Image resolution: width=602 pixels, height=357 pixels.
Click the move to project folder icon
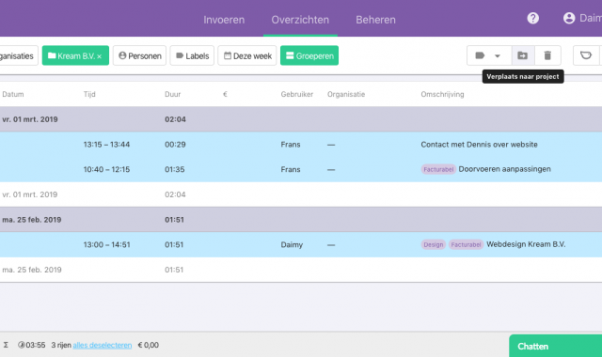pos(523,55)
